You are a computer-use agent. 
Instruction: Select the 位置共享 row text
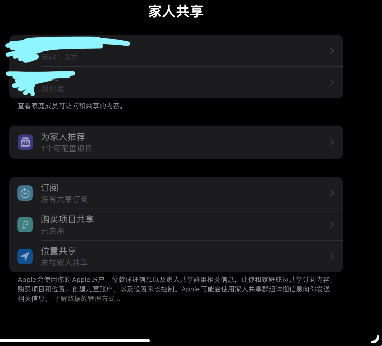[x=59, y=251]
